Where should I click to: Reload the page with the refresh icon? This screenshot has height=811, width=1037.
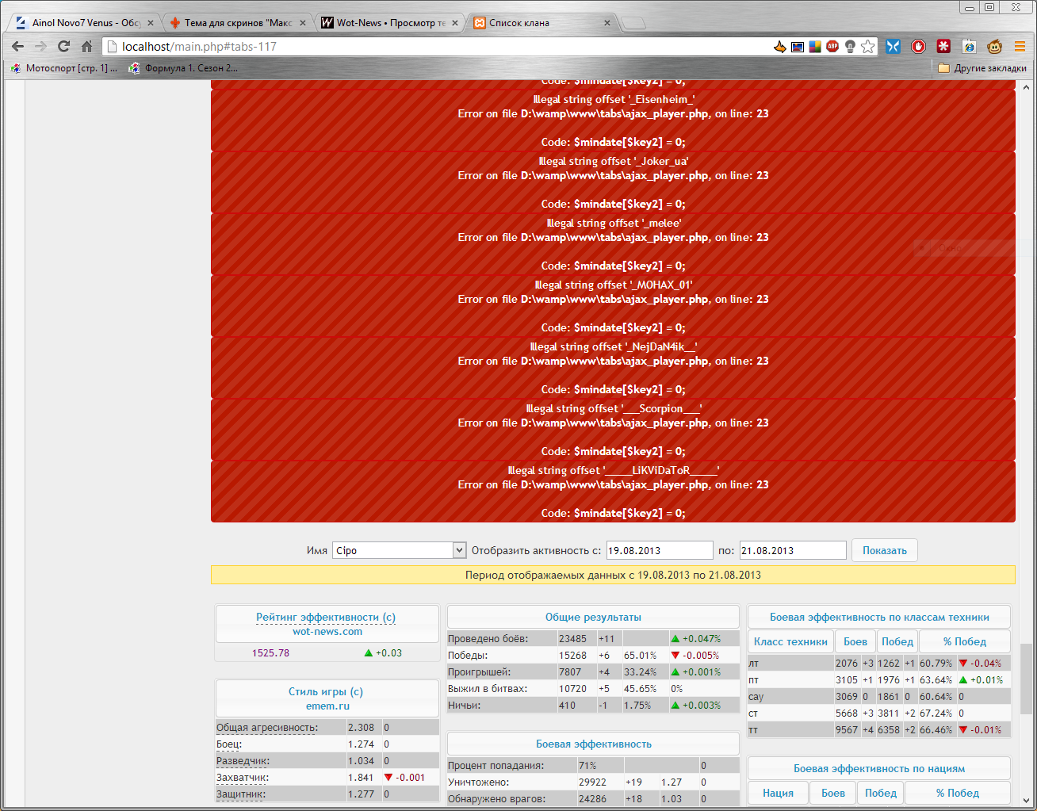pyautogui.click(x=63, y=47)
